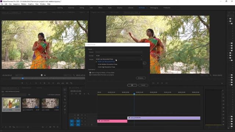The height and width of the screenshot is (132, 235).
Task: Switch to the Editing workspace tab
Action: tap(82, 8)
